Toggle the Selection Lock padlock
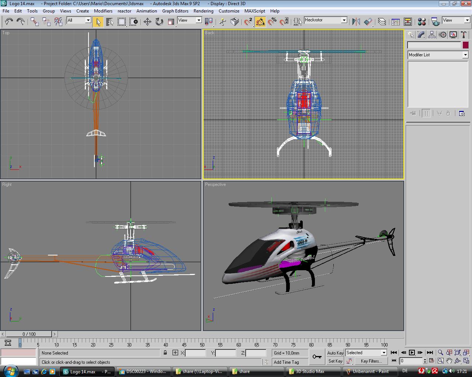 click(x=165, y=352)
